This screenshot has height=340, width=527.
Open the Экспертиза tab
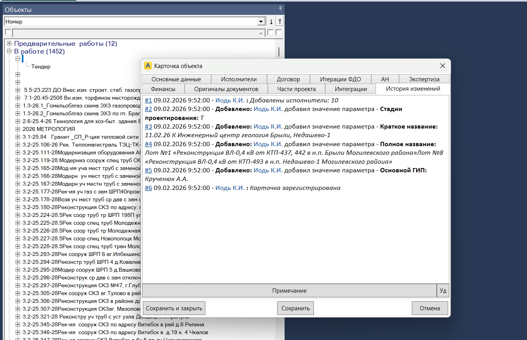coord(424,79)
